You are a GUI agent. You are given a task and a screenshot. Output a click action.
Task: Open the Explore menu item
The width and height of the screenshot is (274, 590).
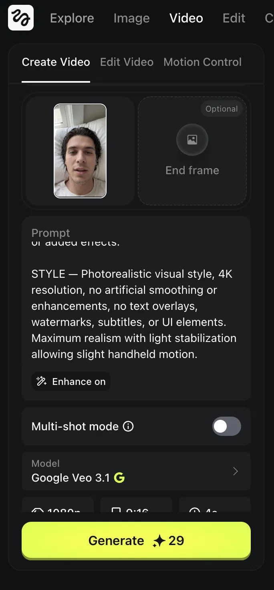(72, 18)
